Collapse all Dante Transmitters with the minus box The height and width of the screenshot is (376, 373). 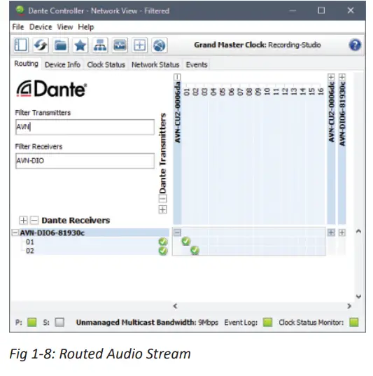(x=163, y=199)
